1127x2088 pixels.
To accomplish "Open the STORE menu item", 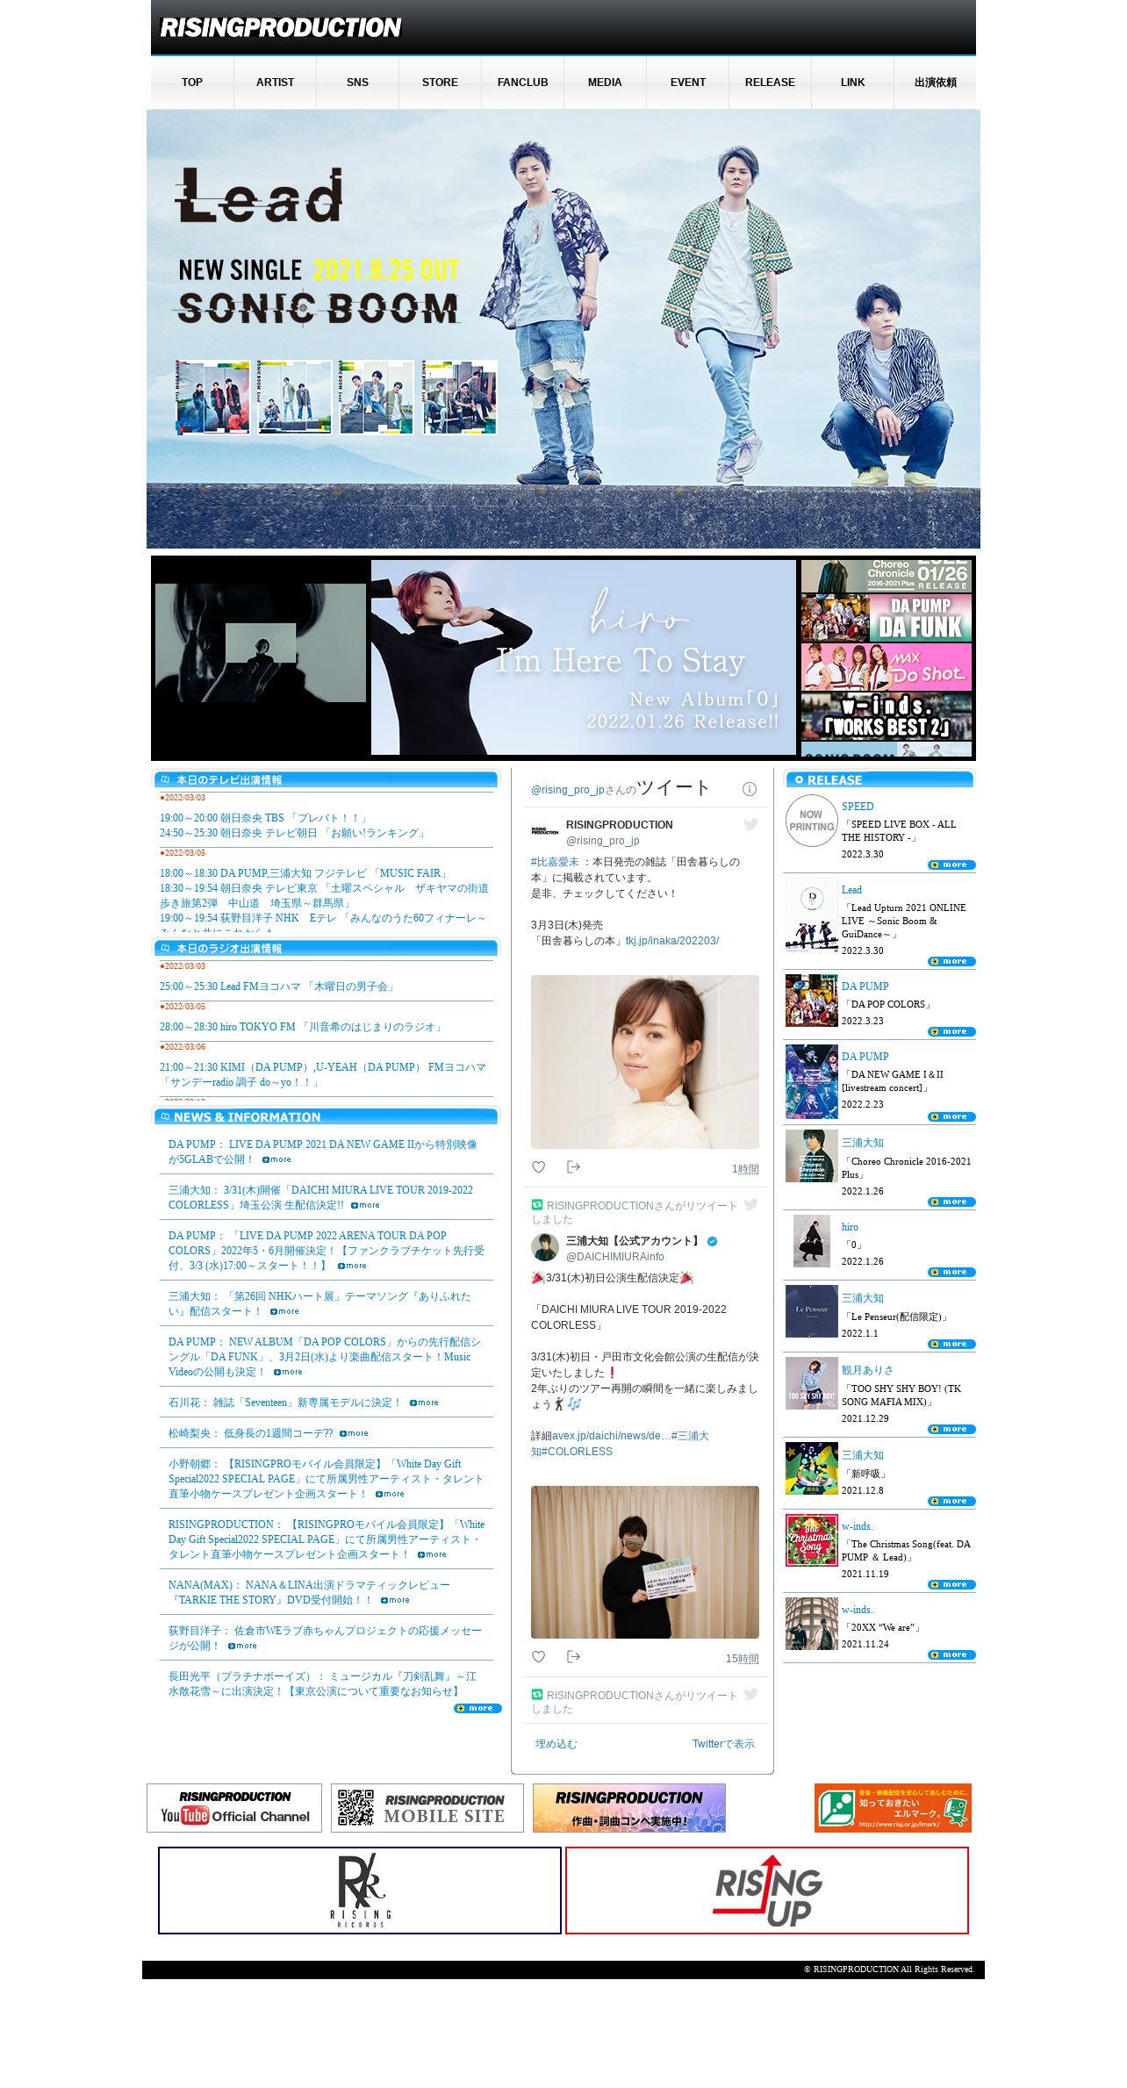I will coord(440,83).
